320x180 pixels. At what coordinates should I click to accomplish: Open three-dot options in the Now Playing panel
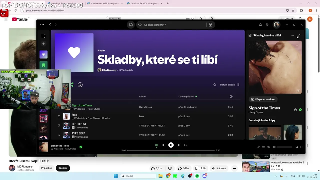click(x=292, y=35)
